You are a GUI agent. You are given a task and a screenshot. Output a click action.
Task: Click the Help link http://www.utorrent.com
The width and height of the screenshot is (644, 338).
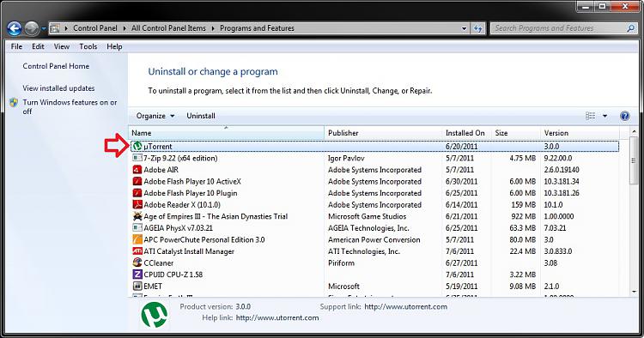[x=277, y=318]
